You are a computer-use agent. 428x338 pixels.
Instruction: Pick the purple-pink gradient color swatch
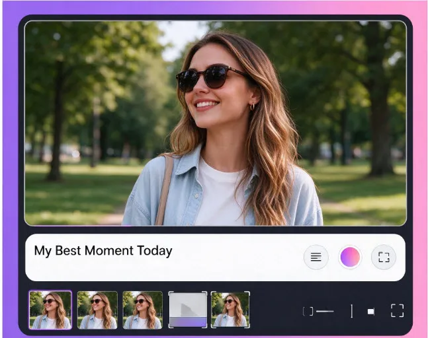tap(350, 257)
